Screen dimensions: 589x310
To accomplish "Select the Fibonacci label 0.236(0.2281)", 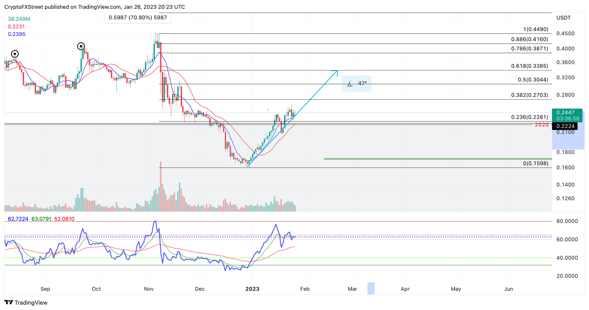I will click(530, 117).
